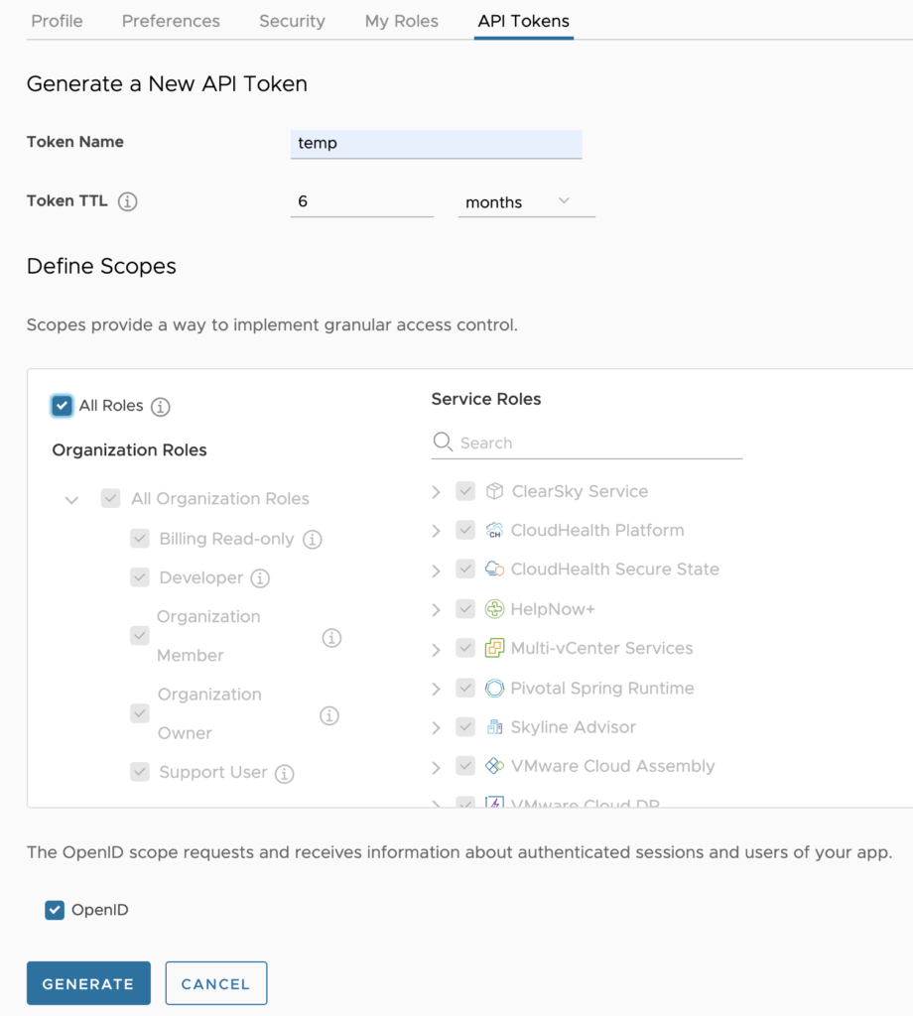Click the info icon beside Token TTL
913x1016 pixels.
pyautogui.click(x=127, y=201)
